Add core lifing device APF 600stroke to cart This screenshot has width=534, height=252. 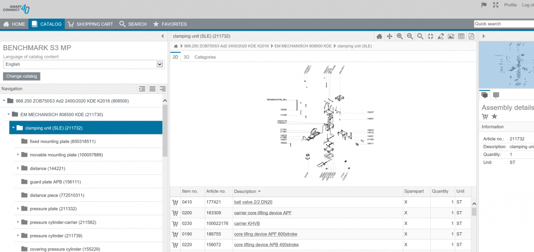(x=175, y=234)
